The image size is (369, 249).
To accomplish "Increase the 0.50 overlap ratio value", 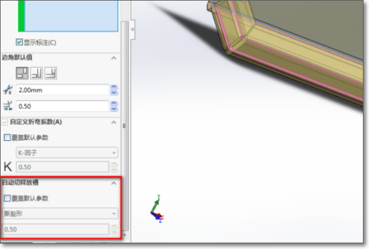I will click(x=114, y=104).
